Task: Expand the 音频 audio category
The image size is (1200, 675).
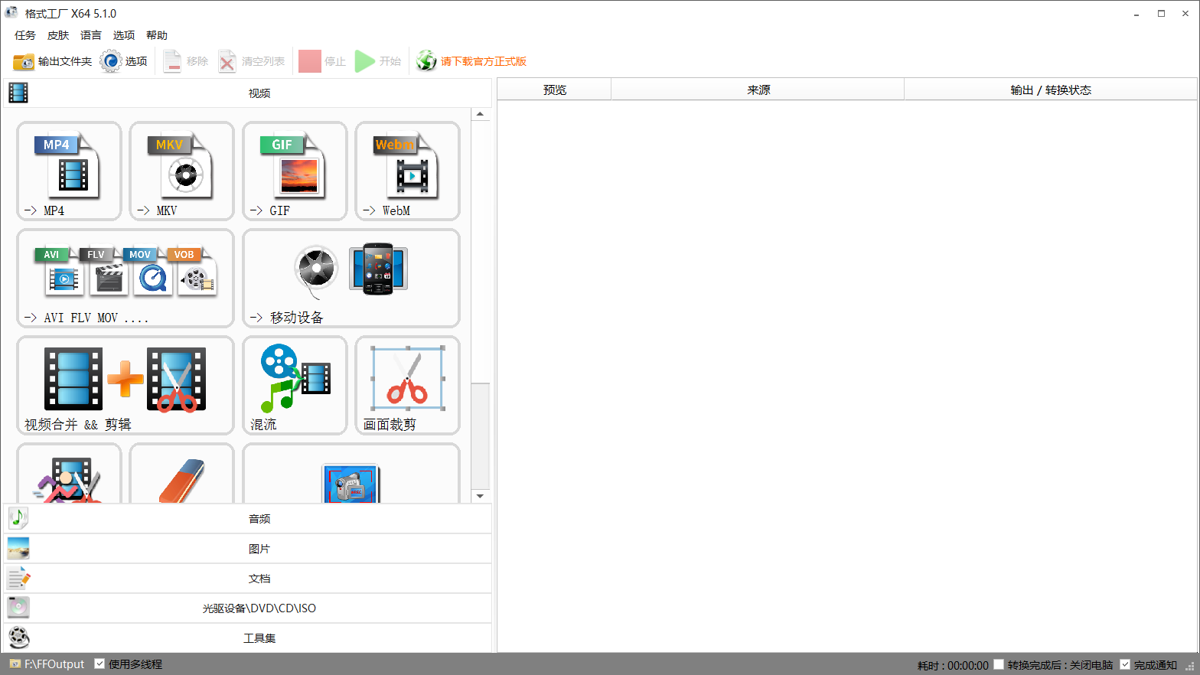Action: tap(247, 519)
